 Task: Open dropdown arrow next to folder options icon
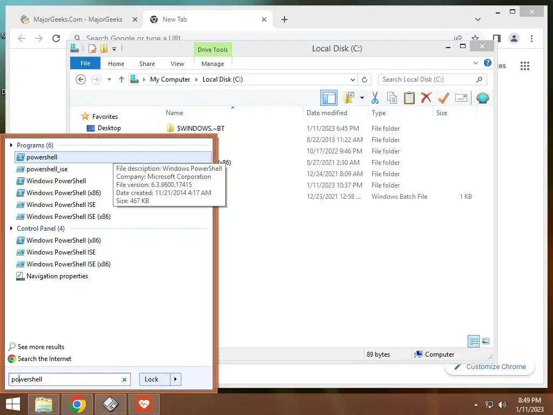click(362, 98)
